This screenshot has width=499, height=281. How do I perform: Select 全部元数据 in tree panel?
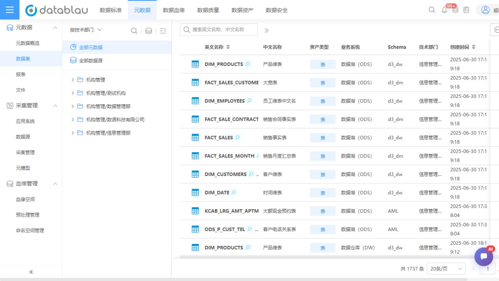pyautogui.click(x=117, y=47)
